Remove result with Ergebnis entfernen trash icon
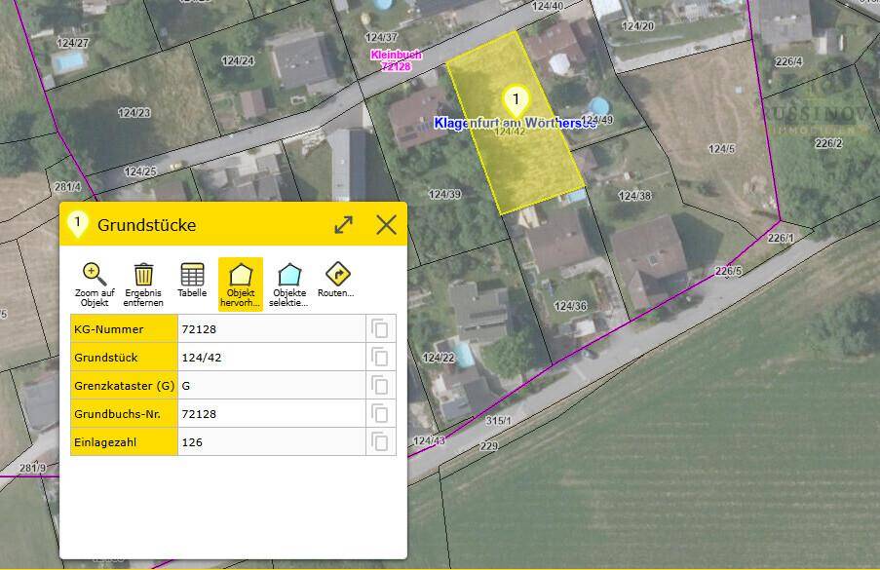The height and width of the screenshot is (570, 880). [143, 275]
